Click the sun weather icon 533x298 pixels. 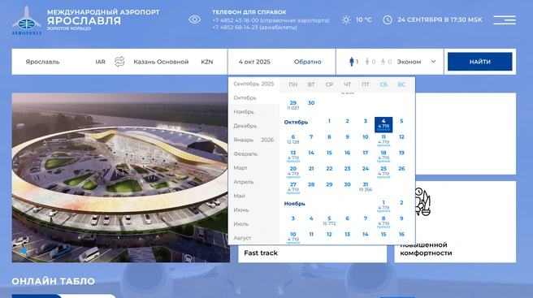coord(346,20)
